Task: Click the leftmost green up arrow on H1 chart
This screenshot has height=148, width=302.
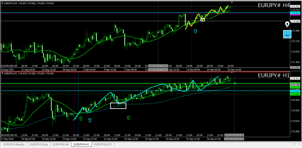Action: pos(81,119)
